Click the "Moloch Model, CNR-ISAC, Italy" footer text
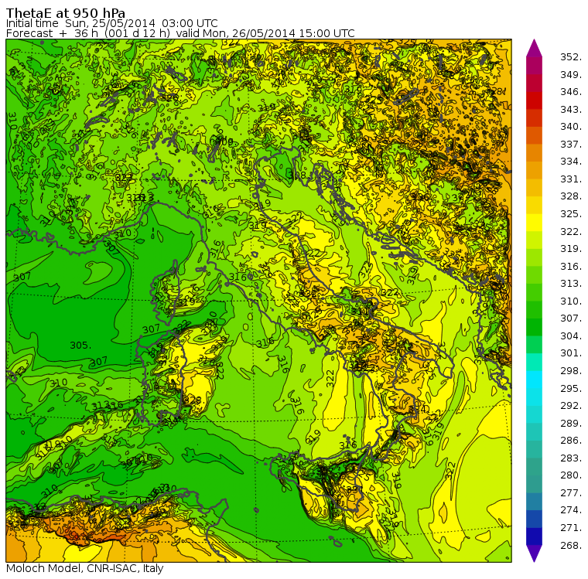 tap(85, 568)
